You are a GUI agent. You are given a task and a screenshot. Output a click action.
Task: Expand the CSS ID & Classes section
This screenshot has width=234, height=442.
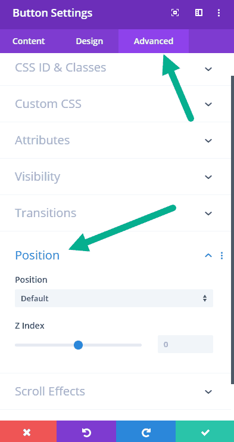(x=116, y=68)
